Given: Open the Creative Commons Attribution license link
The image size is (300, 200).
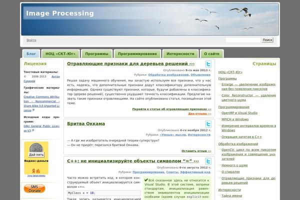Looking at the screenshot, I should (x=41, y=103).
